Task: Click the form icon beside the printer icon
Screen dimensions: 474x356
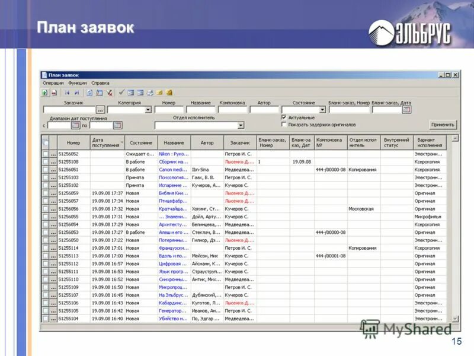Action: (x=140, y=93)
